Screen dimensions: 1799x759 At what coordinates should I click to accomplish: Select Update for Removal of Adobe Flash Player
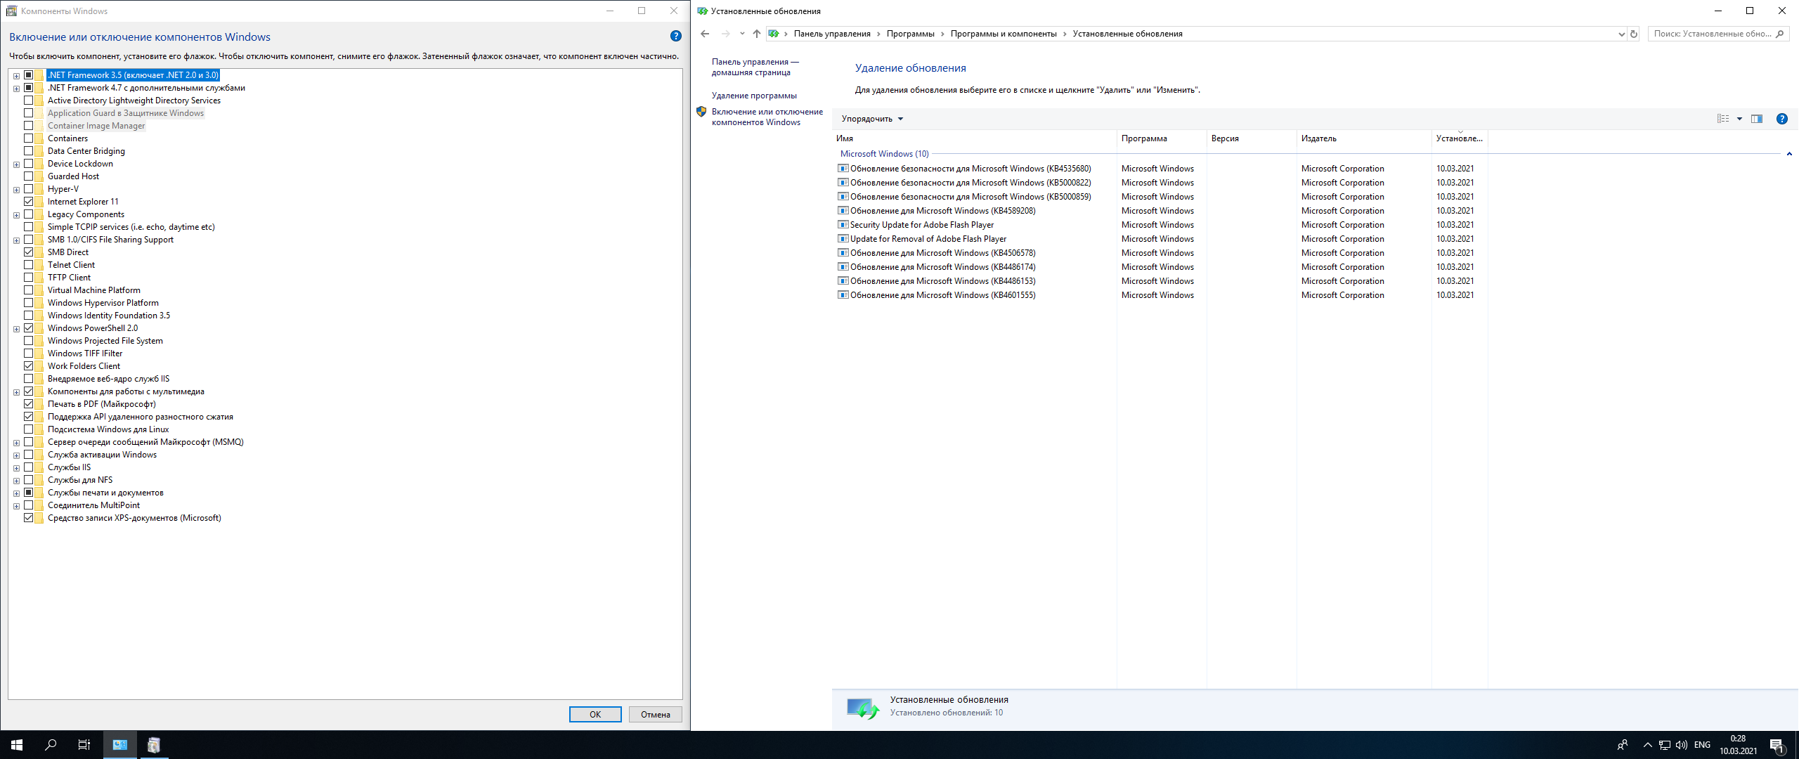point(1161,239)
